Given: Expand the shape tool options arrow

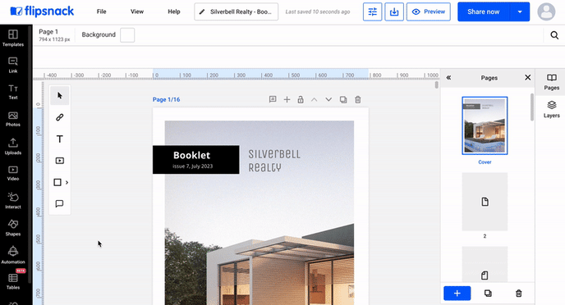Looking at the screenshot, I should [x=67, y=182].
